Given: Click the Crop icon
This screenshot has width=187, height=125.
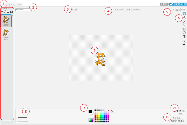Looking at the screenshot, I should coord(173,10).
